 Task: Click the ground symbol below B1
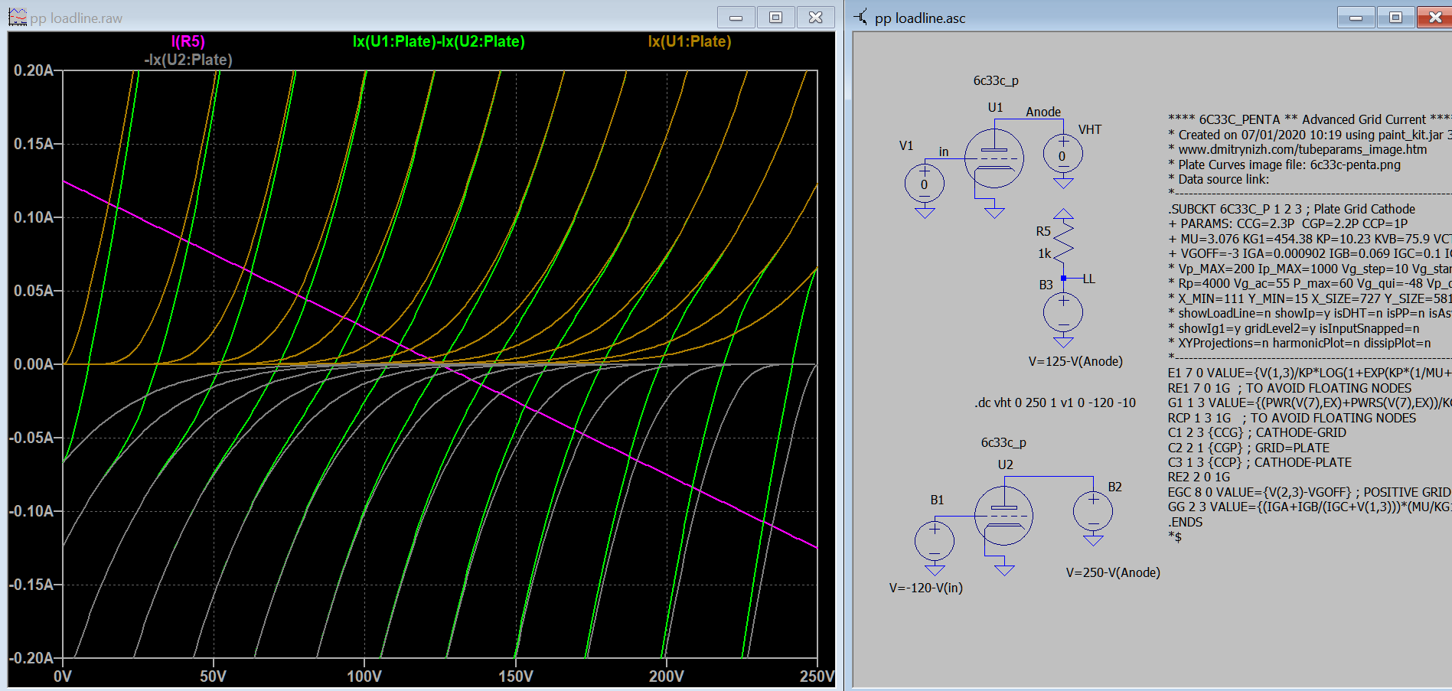[935, 570]
